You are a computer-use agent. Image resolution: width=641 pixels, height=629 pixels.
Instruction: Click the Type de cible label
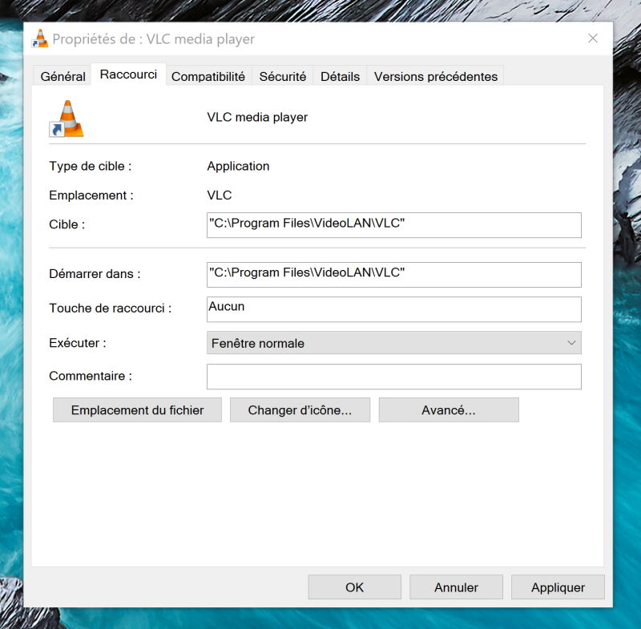pos(91,166)
